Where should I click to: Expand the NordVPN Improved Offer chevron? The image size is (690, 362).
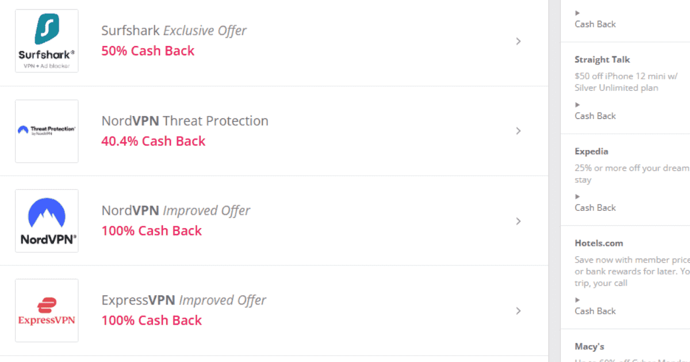coord(518,221)
